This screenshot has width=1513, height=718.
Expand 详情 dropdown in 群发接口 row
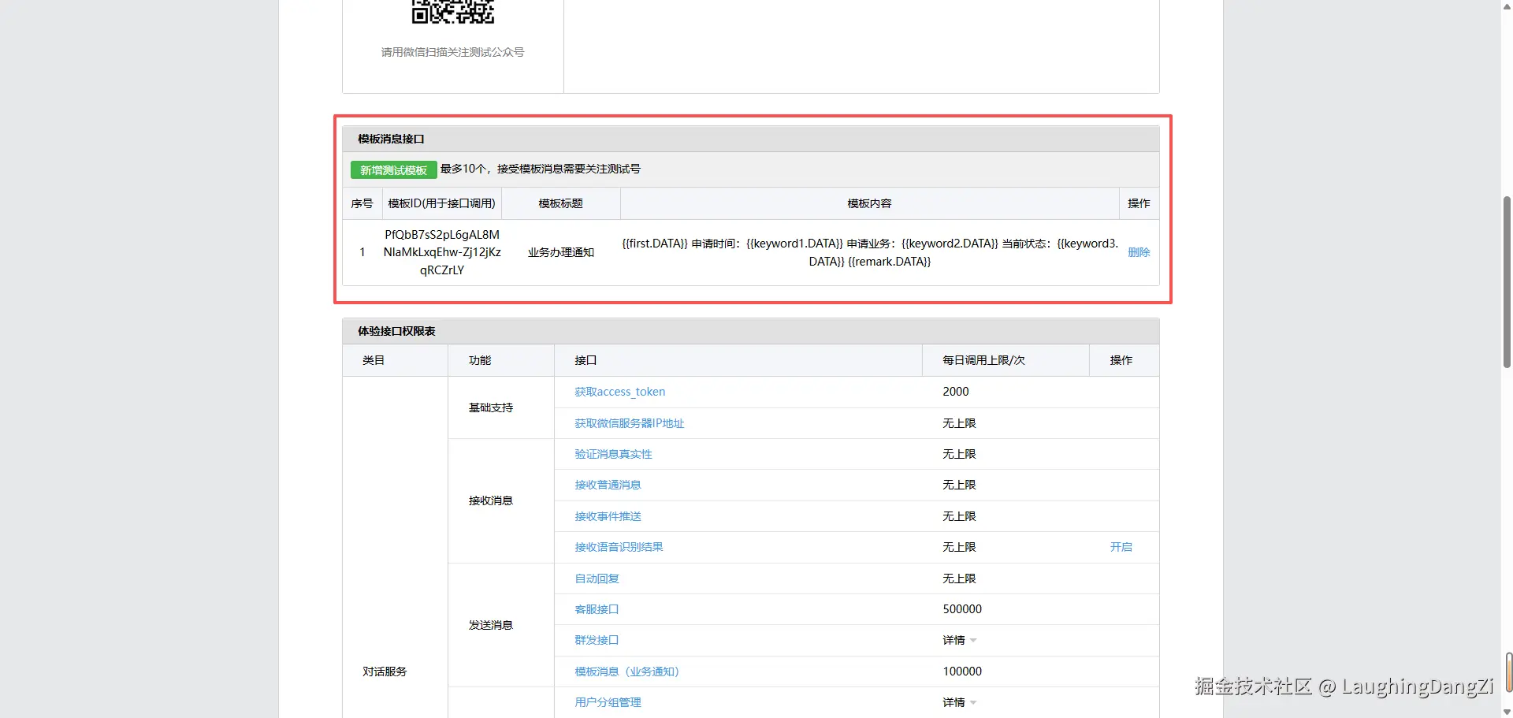tap(959, 640)
